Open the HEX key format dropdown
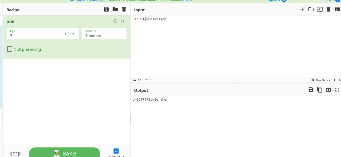This screenshot has height=157, width=341. coord(70,34)
